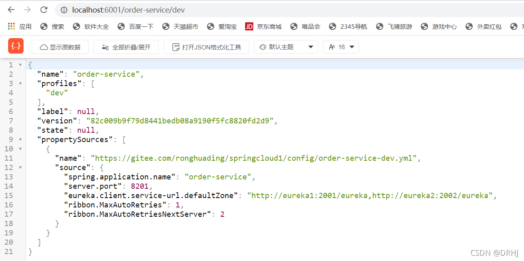Collapse the object at line 10
524x261 pixels.
(x=20, y=149)
